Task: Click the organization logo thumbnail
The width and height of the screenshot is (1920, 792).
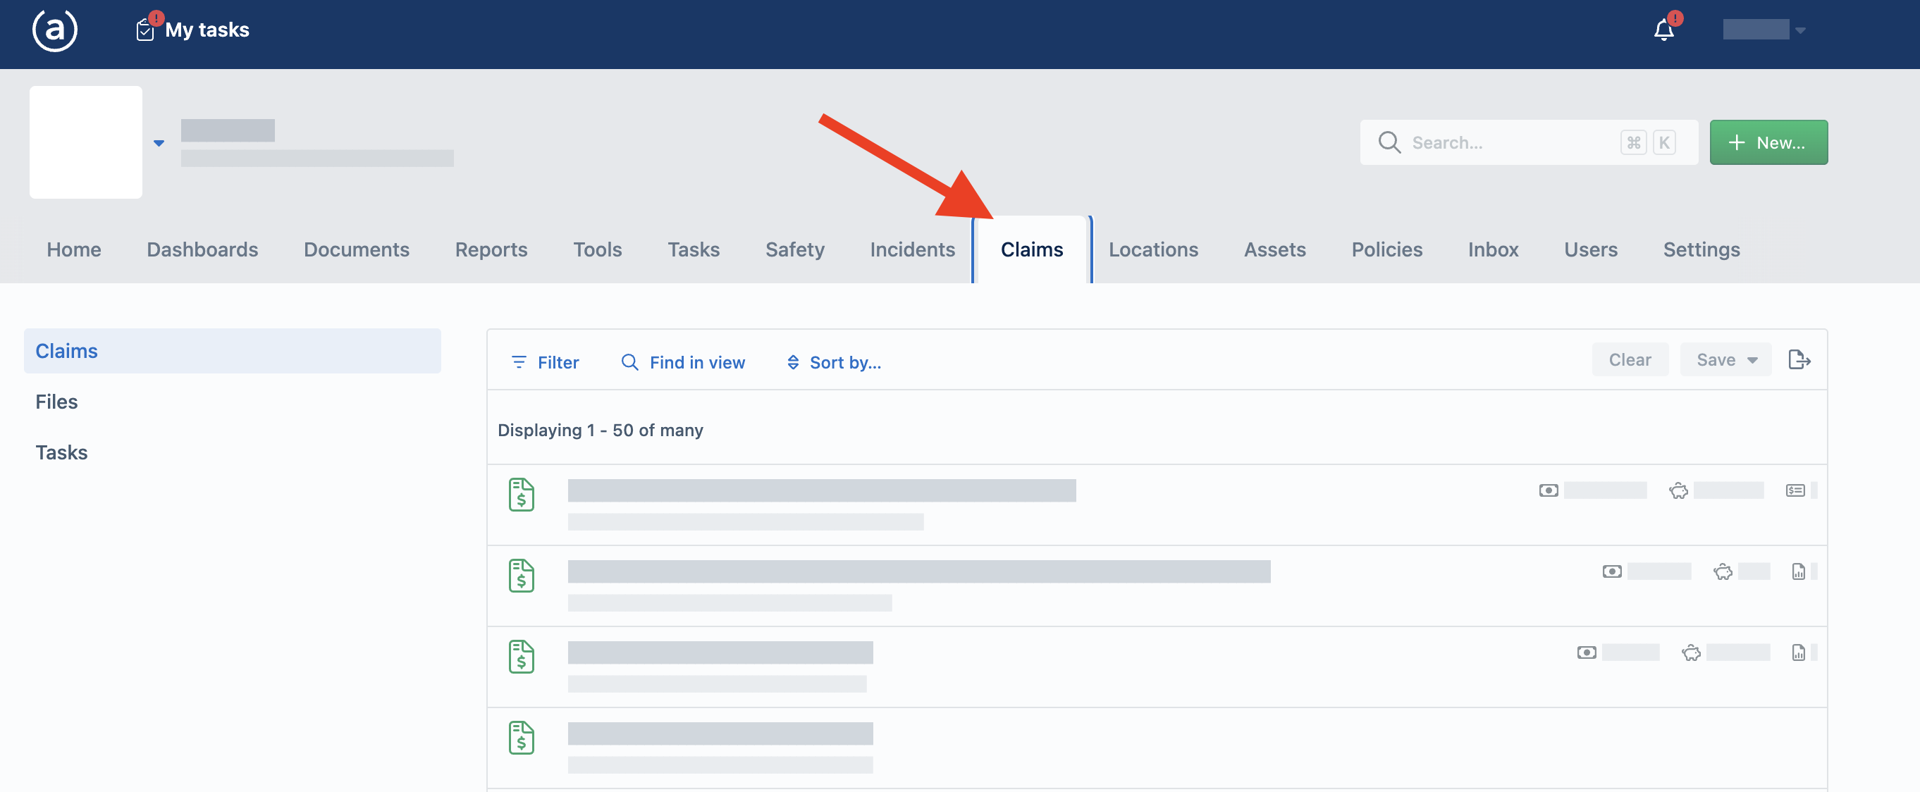Action: pos(86,142)
